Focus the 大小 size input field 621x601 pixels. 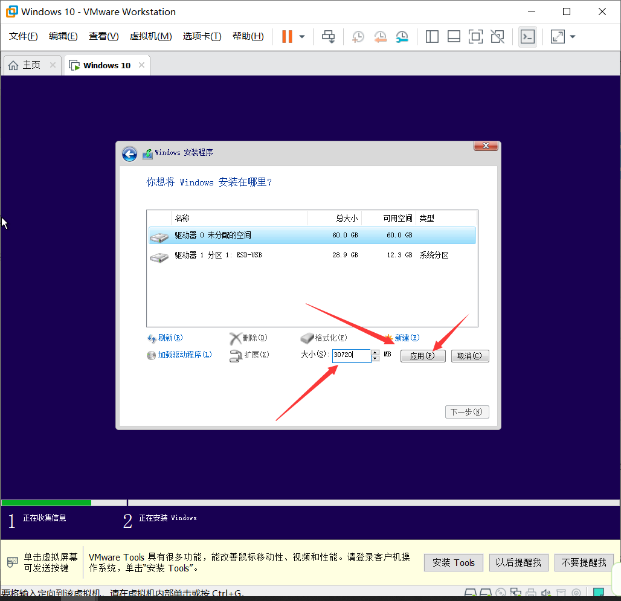(352, 356)
